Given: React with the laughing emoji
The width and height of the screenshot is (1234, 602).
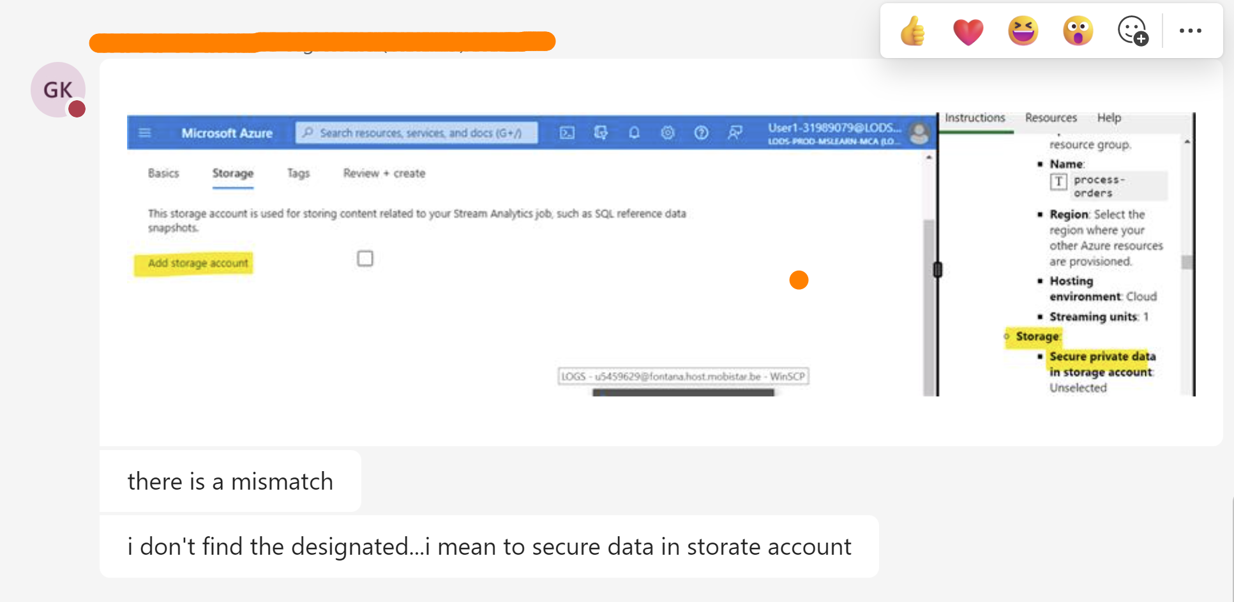Looking at the screenshot, I should (1023, 30).
